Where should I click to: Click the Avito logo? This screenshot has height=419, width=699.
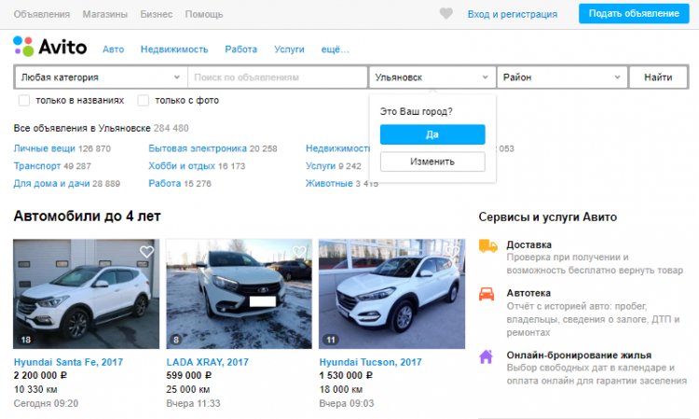49,48
